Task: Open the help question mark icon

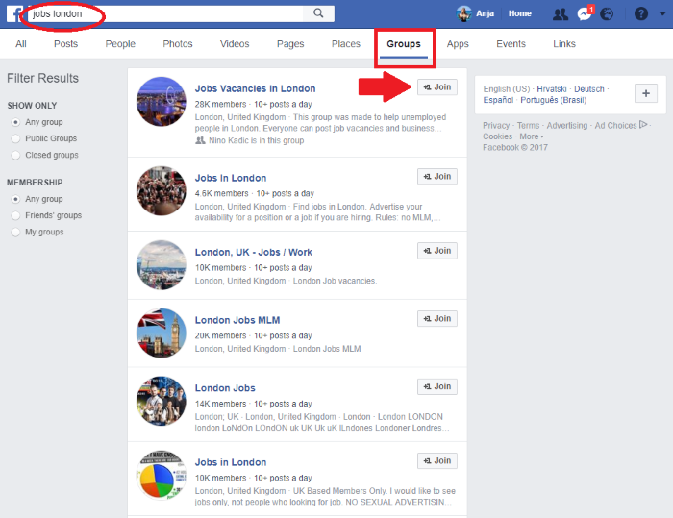Action: tap(641, 14)
